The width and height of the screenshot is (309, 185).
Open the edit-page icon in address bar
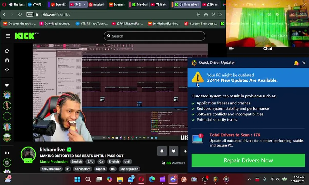click(x=199, y=15)
